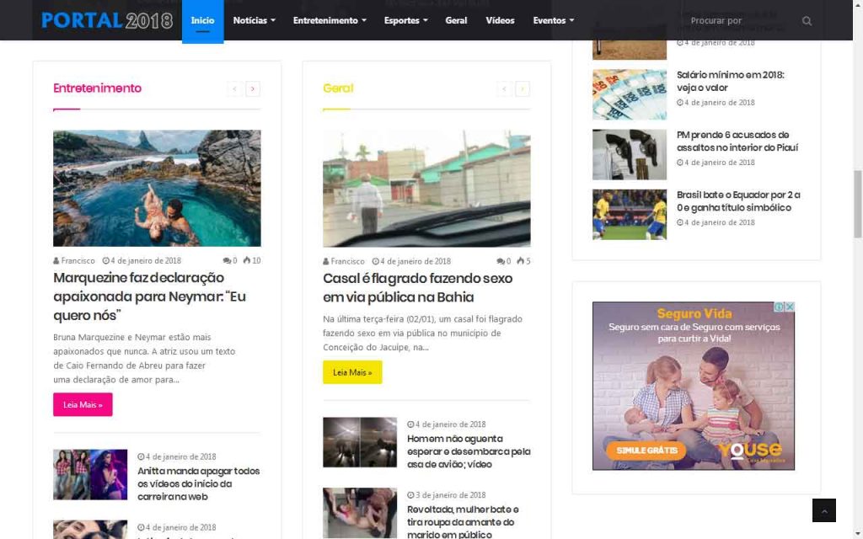
Task: Open the Início menu tab
Action: [202, 21]
